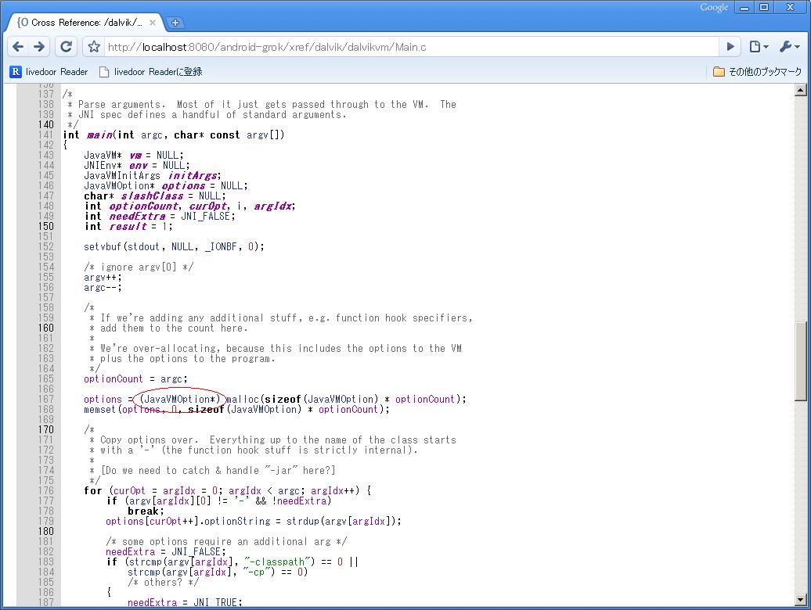Screen dimensions: 811x610
Task: Bookmark this page with the star icon
Action: pos(94,47)
